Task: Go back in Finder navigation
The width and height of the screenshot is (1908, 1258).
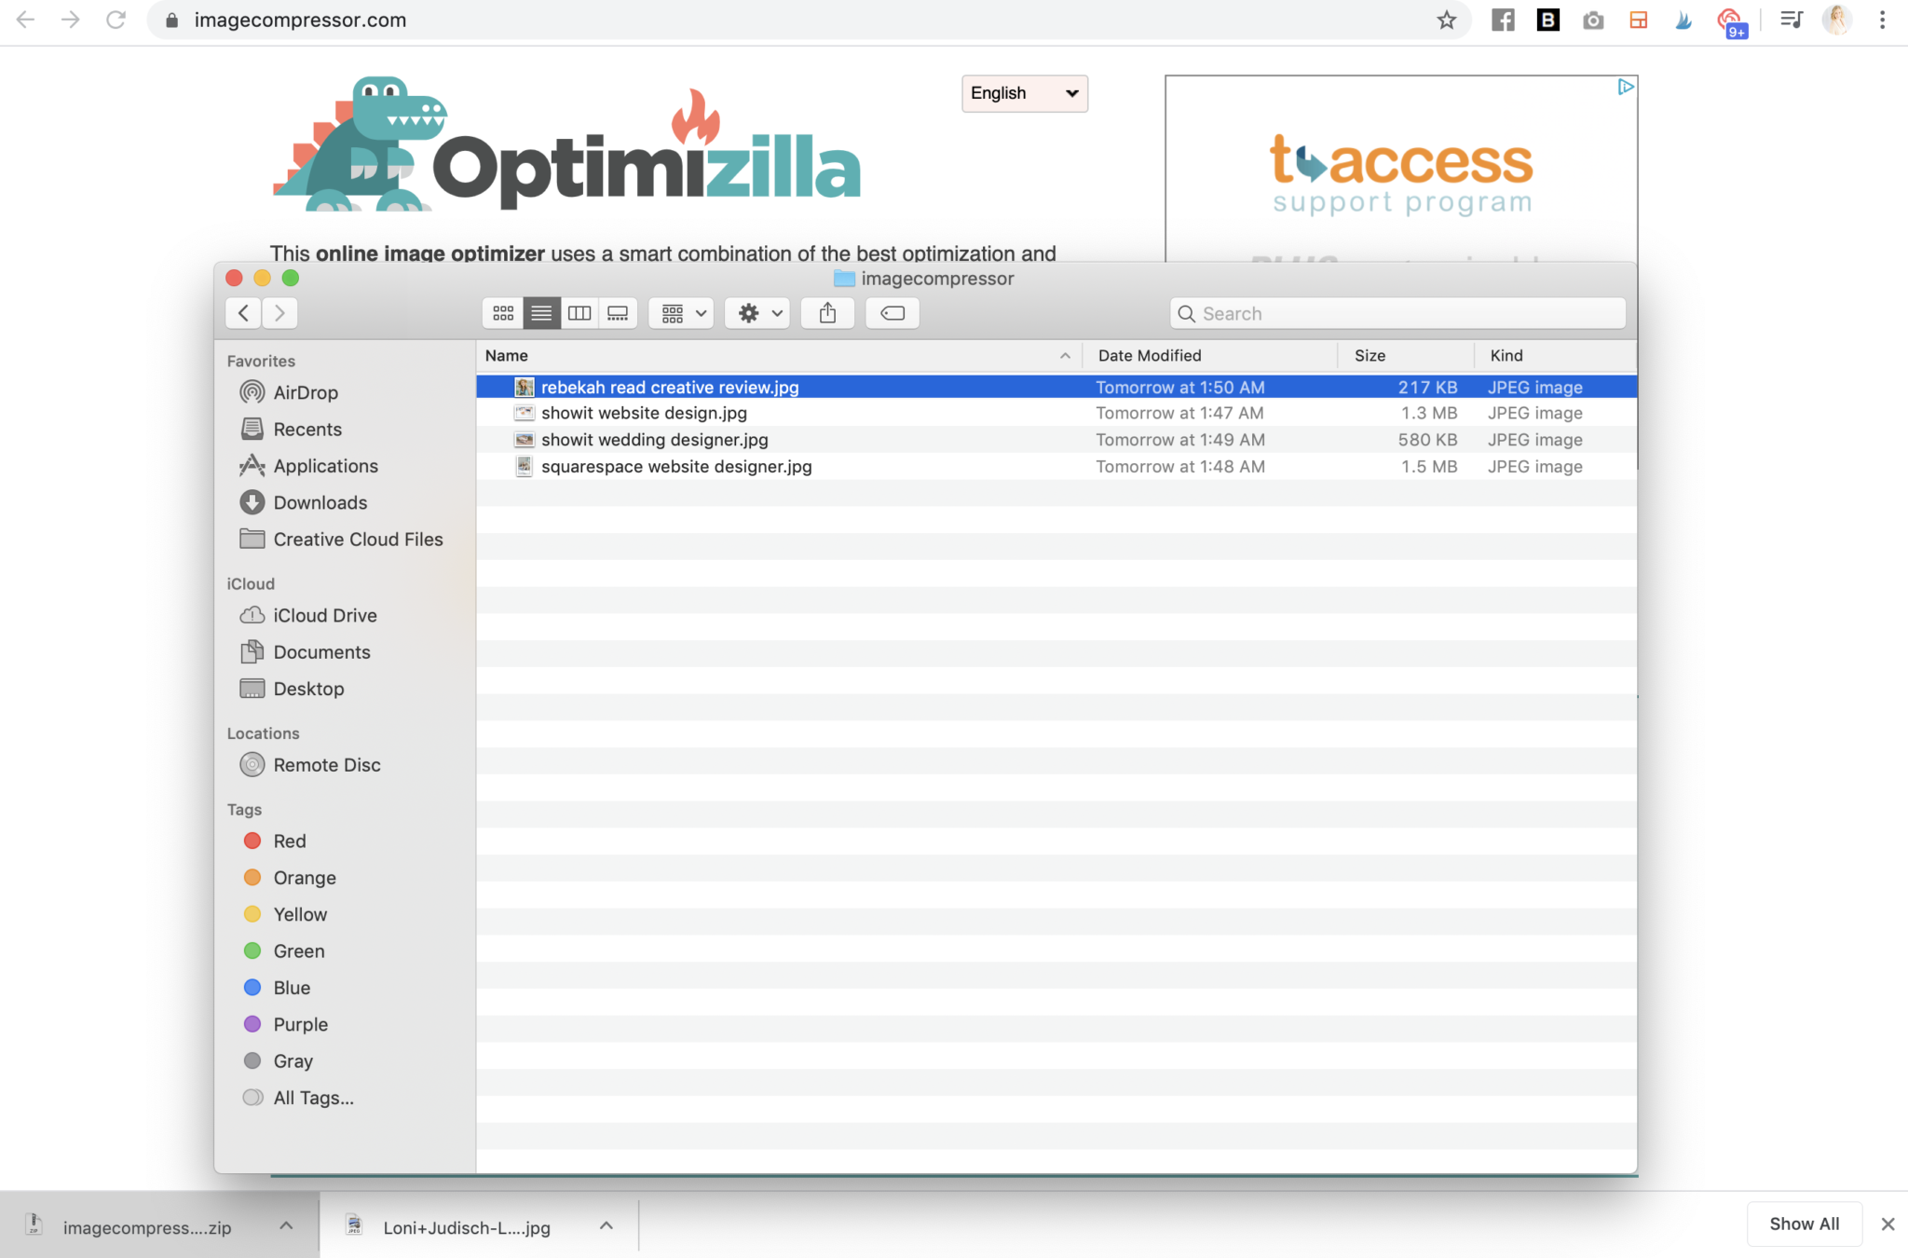Action: click(243, 313)
